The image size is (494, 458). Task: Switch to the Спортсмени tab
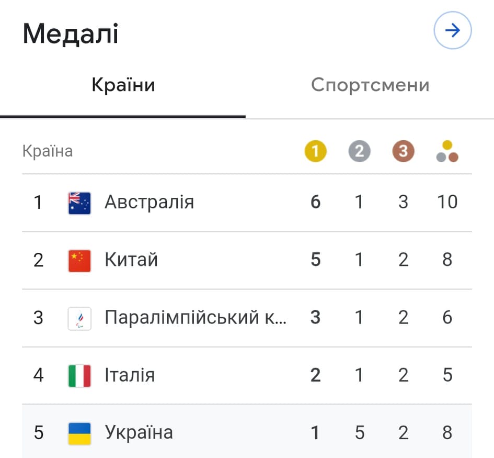(x=370, y=85)
